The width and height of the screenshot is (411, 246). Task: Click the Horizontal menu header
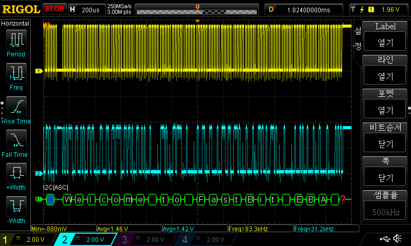tap(15, 24)
